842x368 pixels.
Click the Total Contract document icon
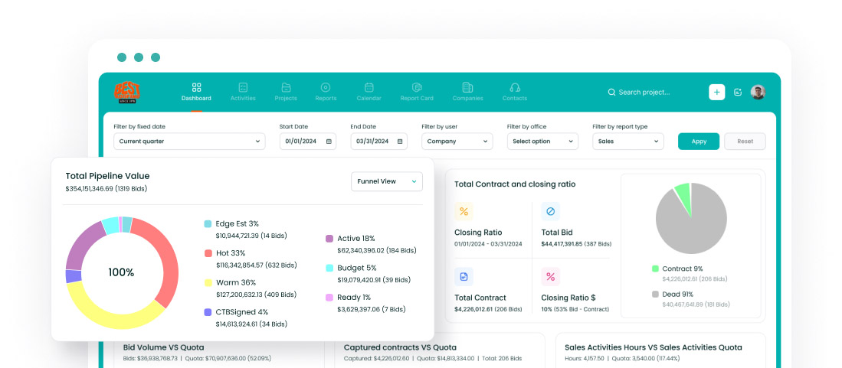pos(464,277)
